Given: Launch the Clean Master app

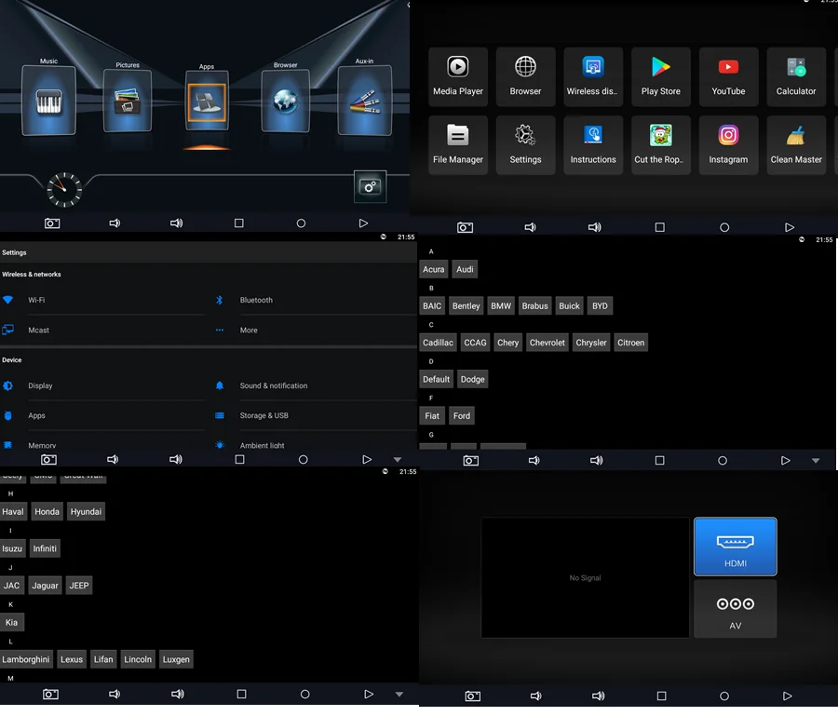Looking at the screenshot, I should (x=796, y=145).
